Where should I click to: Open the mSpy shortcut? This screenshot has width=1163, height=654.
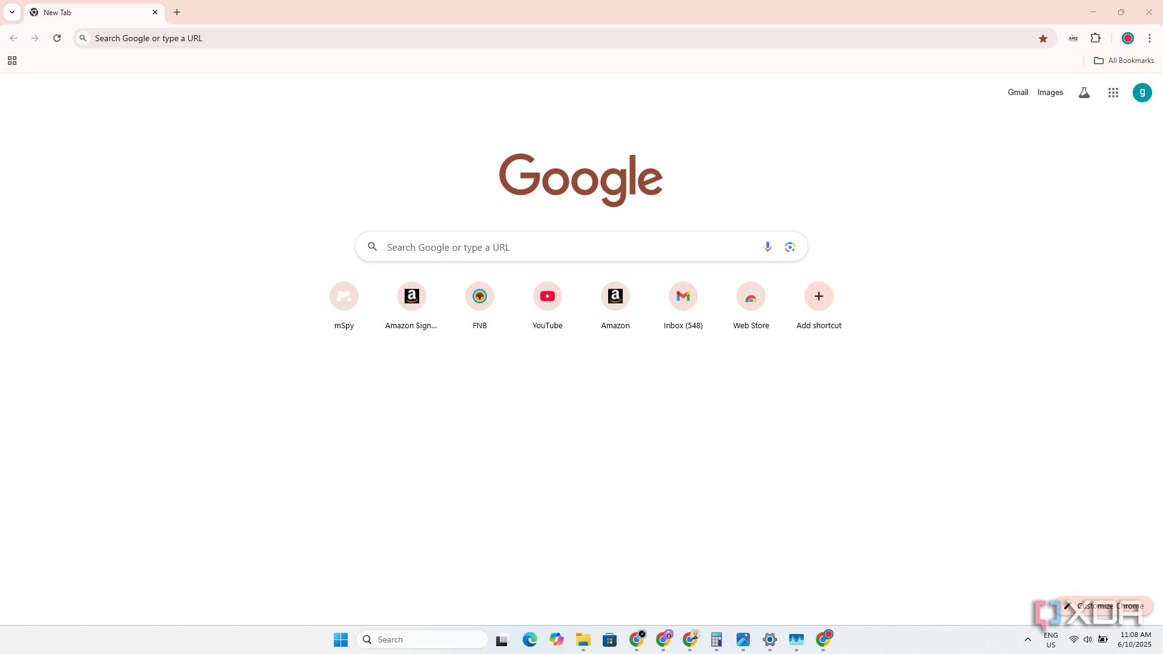tap(344, 306)
